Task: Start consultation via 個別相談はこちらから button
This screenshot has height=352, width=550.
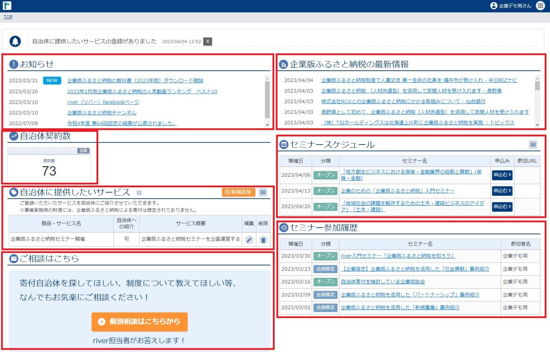Action: click(139, 322)
